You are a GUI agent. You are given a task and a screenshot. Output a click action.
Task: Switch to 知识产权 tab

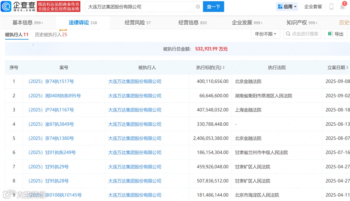[x=302, y=23]
